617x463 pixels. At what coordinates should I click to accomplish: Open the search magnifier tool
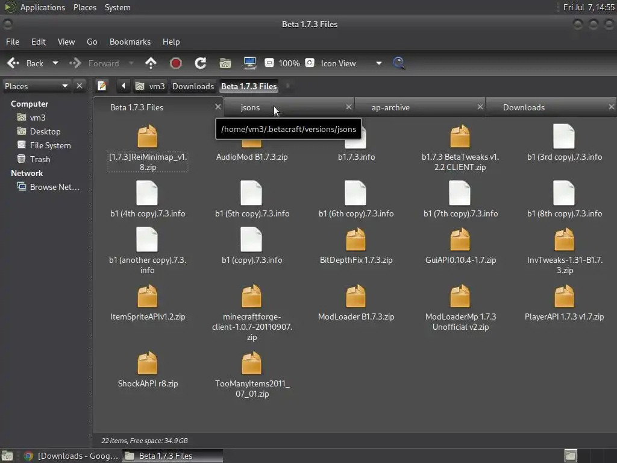[x=399, y=63]
